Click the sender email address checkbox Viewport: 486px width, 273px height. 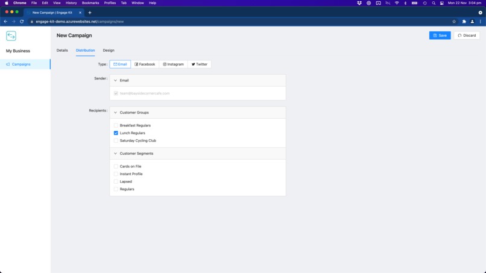[x=116, y=93]
